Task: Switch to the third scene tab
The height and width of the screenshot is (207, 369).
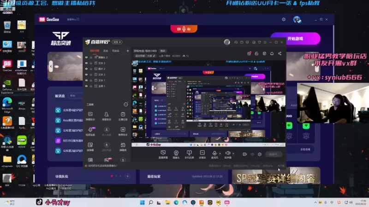Action: pyautogui.click(x=116, y=51)
